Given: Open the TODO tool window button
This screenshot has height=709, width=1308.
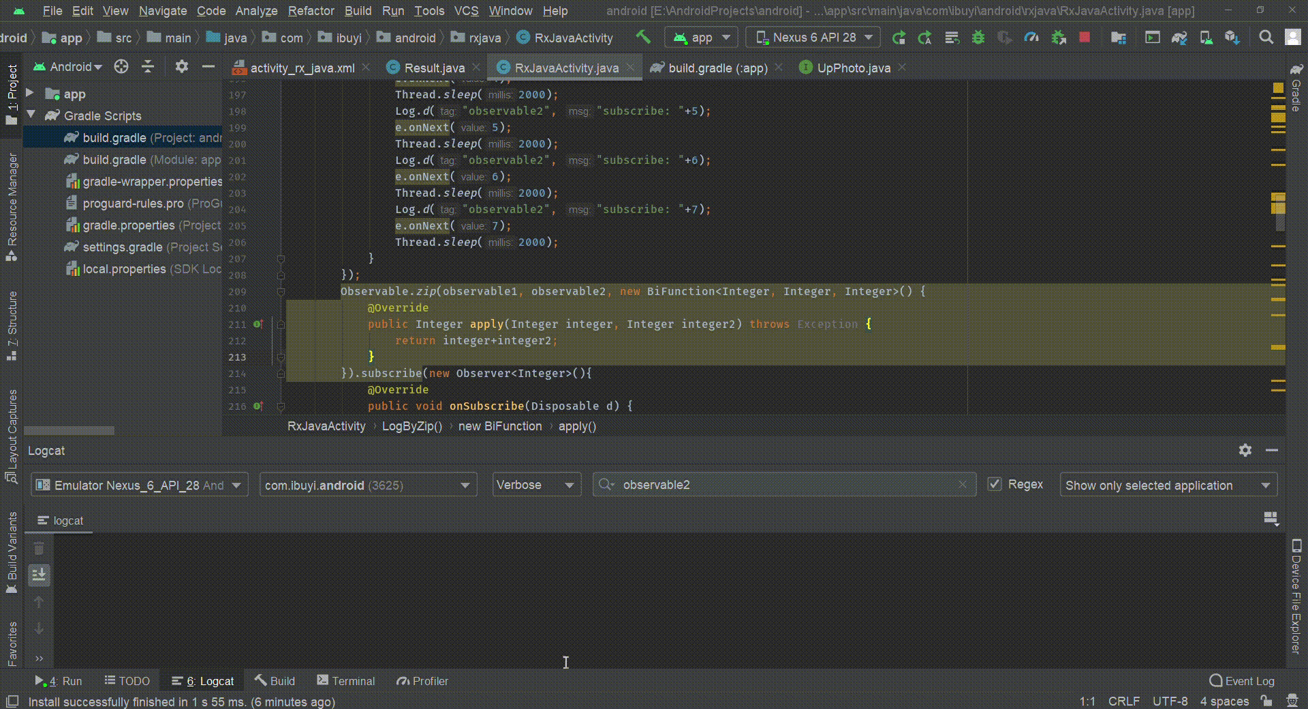Looking at the screenshot, I should tap(127, 680).
